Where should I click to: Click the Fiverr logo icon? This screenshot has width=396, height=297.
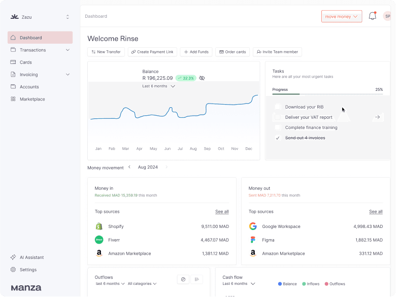[99, 240]
